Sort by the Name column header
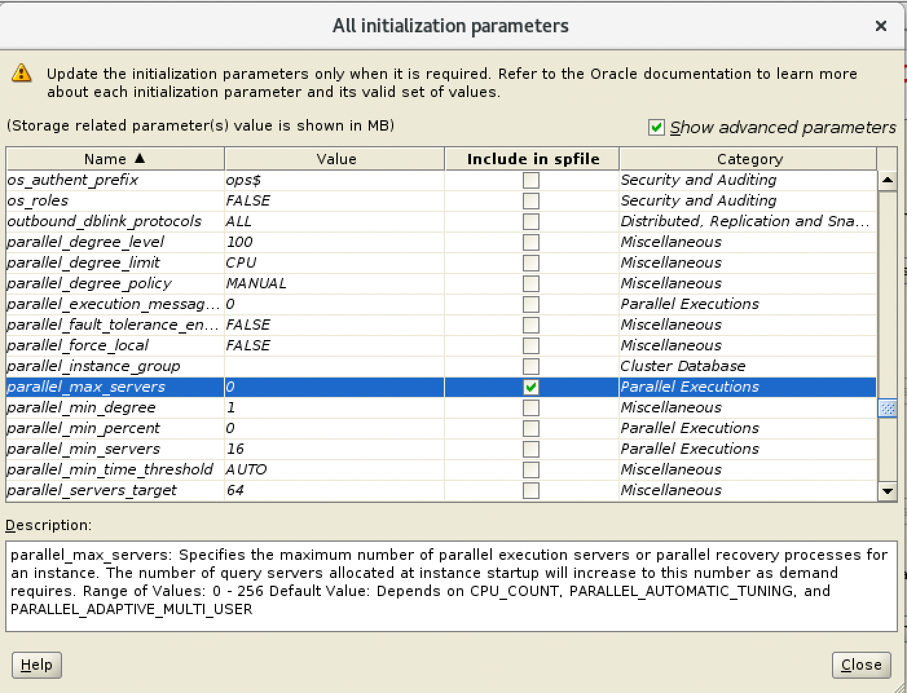The width and height of the screenshot is (907, 693). (115, 159)
